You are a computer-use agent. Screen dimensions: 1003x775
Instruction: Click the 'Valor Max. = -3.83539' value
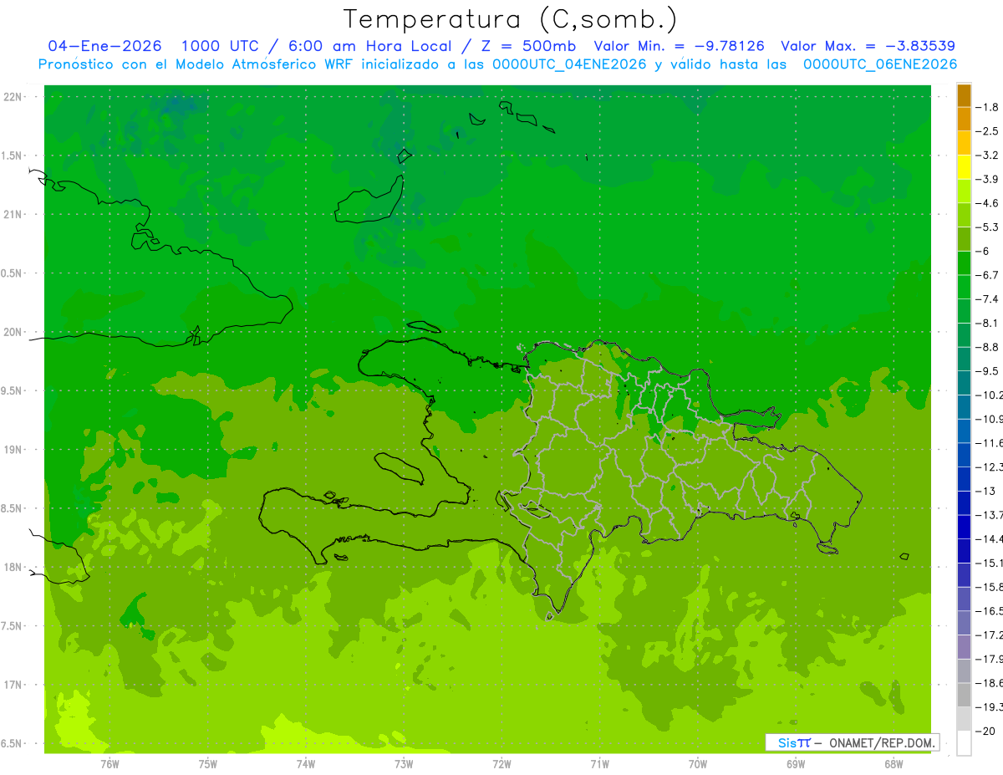tap(868, 46)
